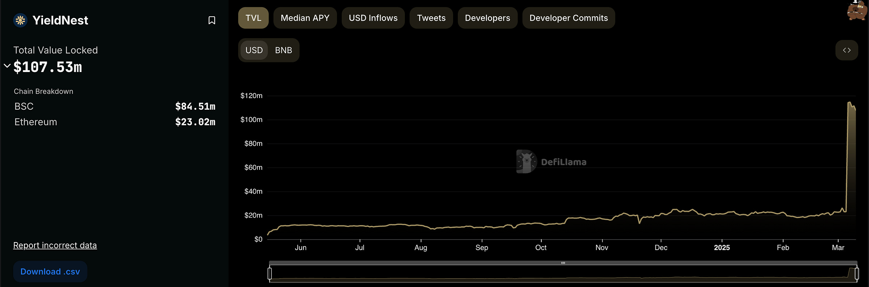Click the left range slider handle
Screen dimensions: 869x287
[x=269, y=273]
